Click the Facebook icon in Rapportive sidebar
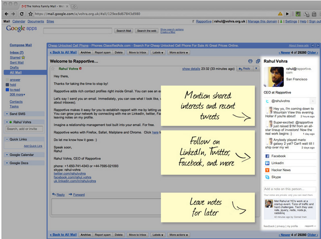 point(267,156)
